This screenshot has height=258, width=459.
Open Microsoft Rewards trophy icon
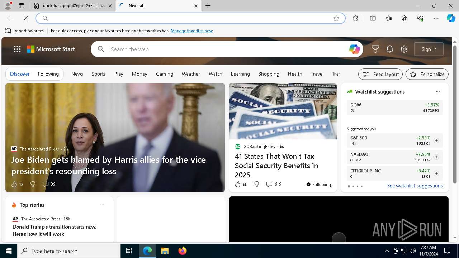click(x=375, y=49)
